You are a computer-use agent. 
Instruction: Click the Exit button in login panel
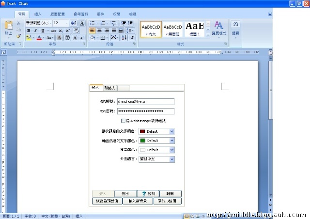click(170, 193)
